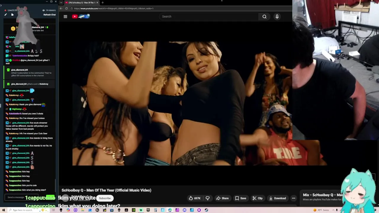Create a Clip of the video
Image resolution: width=379 pixels, height=213 pixels.
tap(257, 198)
